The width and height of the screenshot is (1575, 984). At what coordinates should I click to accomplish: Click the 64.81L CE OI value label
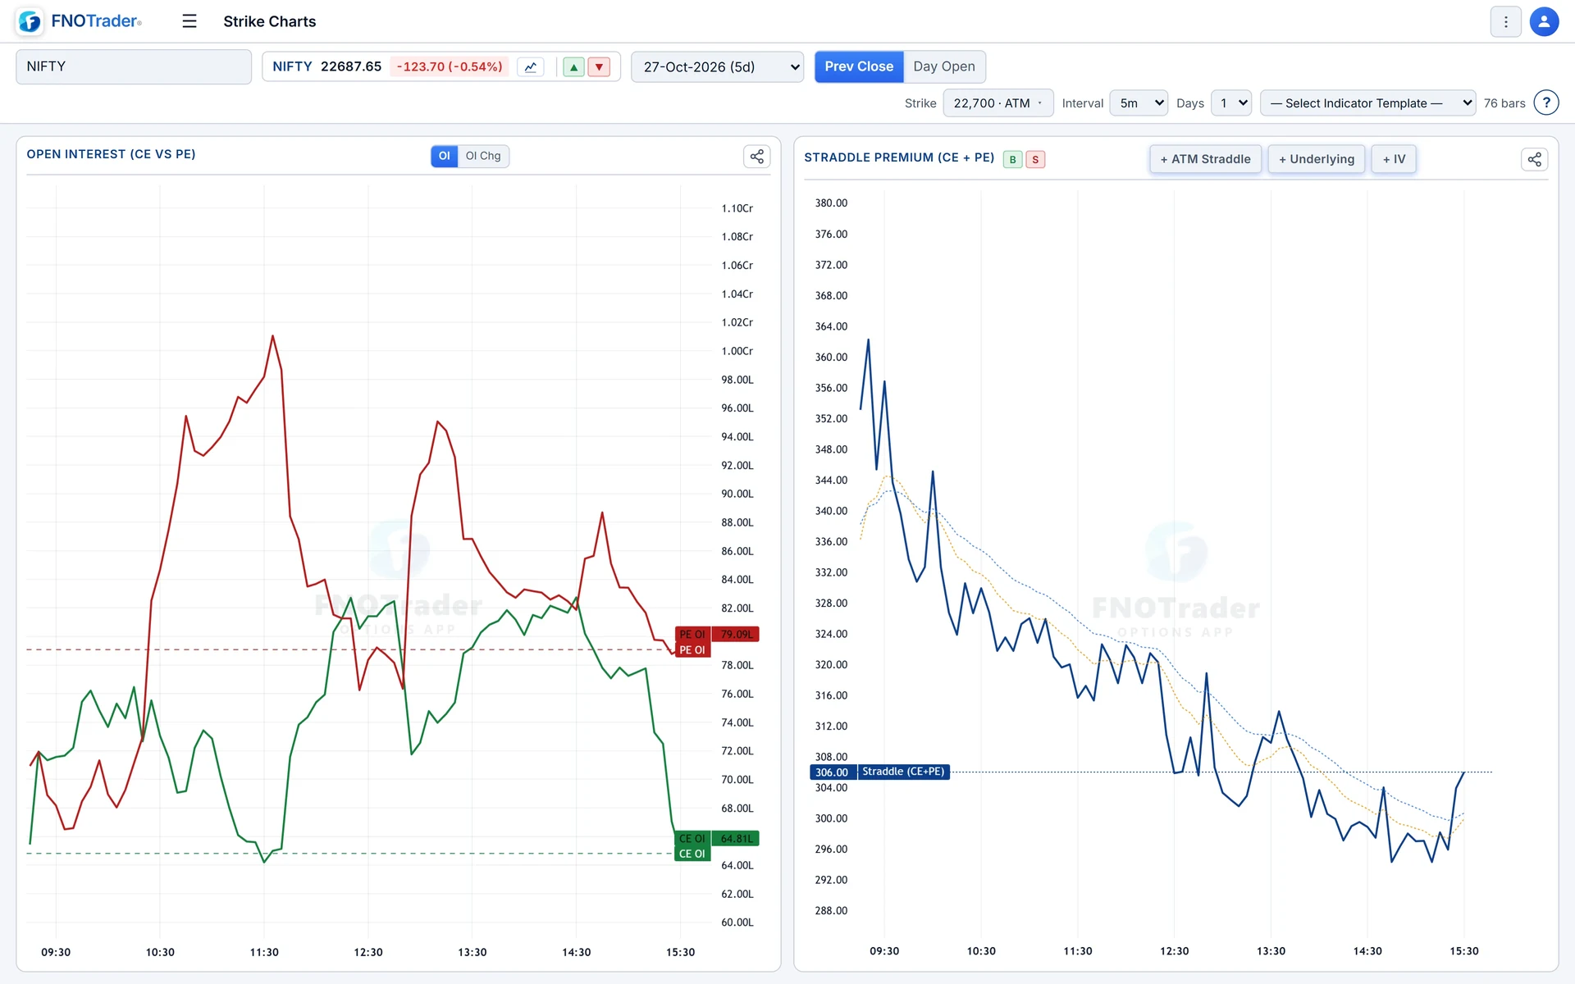point(736,838)
